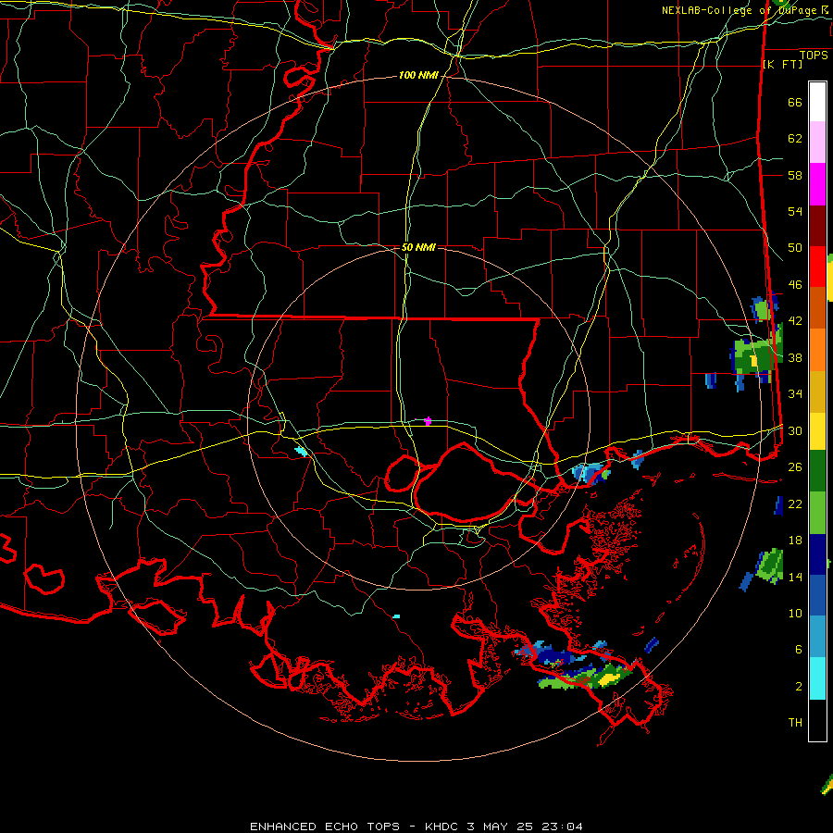The width and height of the screenshot is (833, 833).
Task: Click the TH threshold label on the legend
Action: pos(795,723)
